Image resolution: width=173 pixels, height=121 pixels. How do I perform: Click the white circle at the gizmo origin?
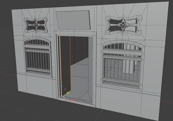point(62,98)
